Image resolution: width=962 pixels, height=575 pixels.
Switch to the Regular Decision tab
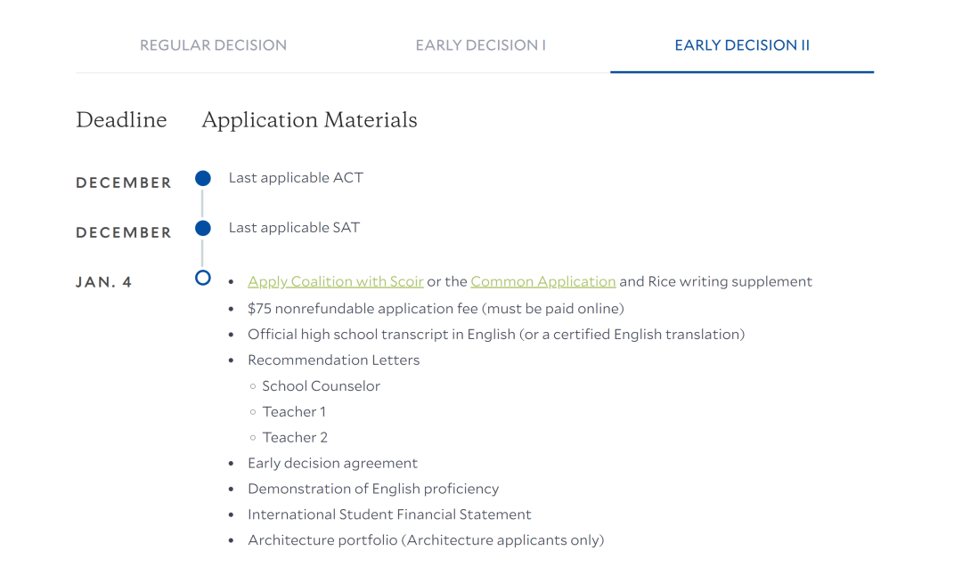coord(213,45)
